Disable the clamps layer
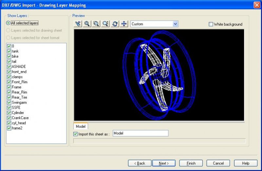 (9, 77)
